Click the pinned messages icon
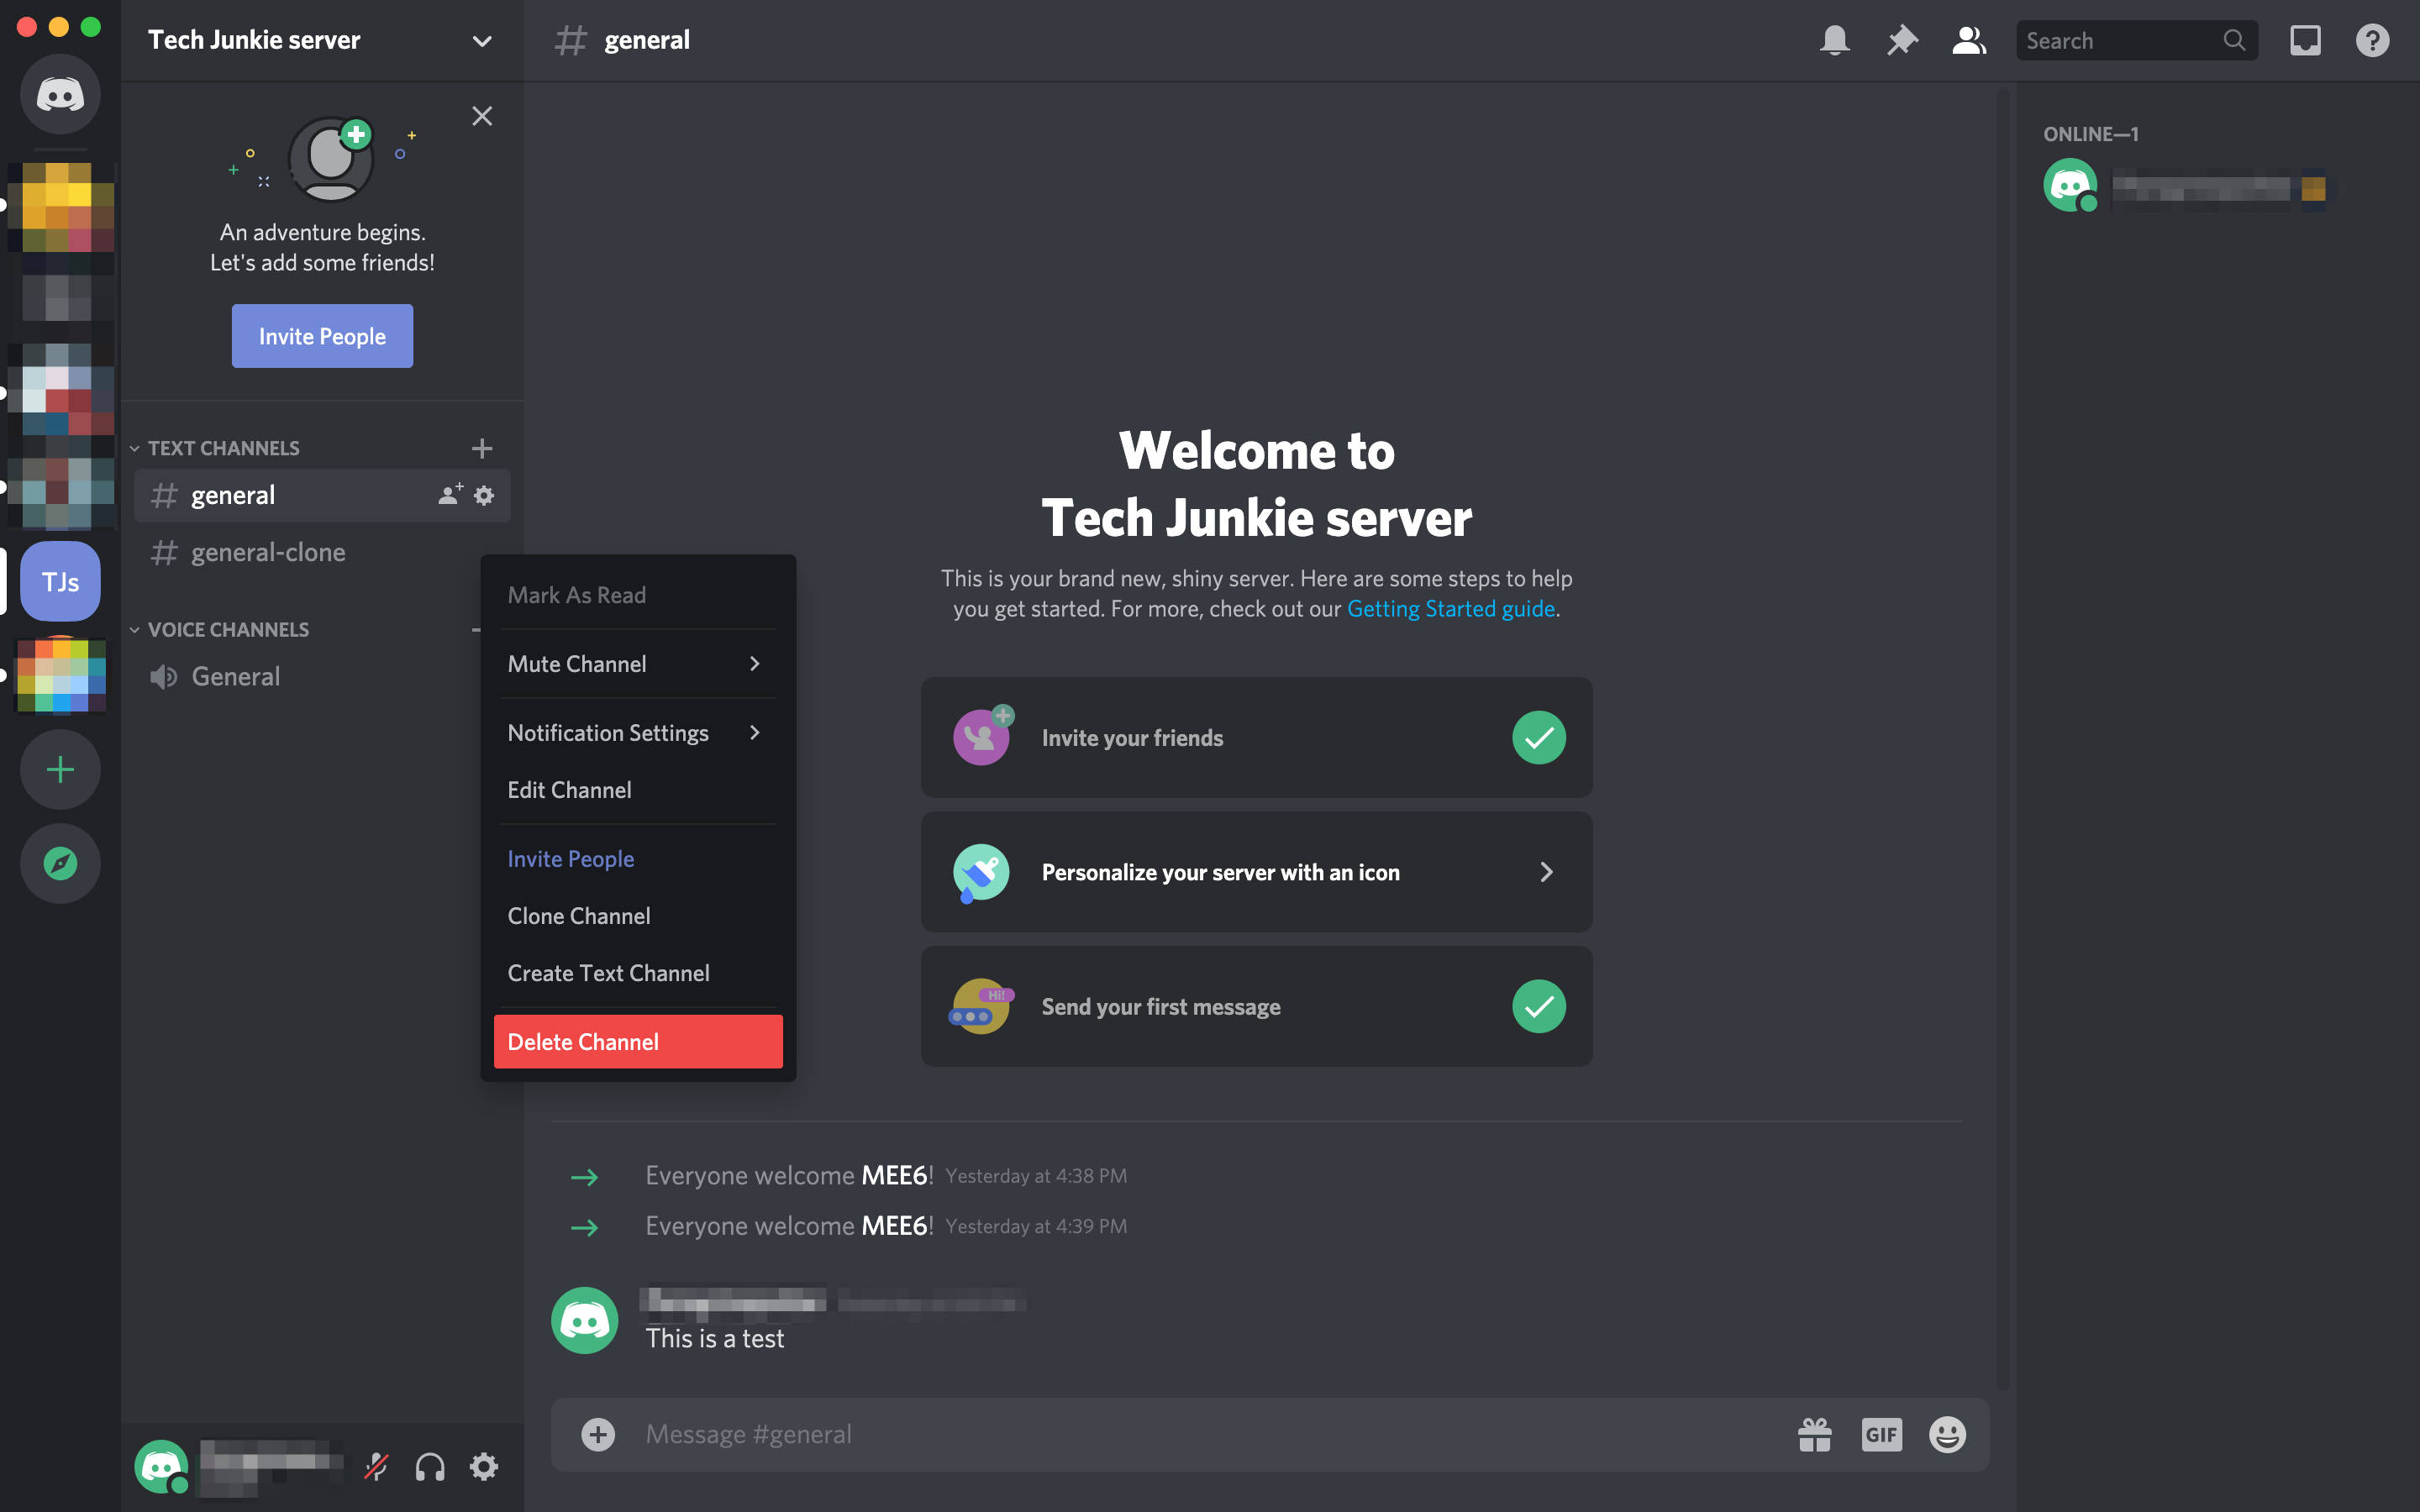Screen dimensions: 2420x1512 pyautogui.click(x=1902, y=39)
